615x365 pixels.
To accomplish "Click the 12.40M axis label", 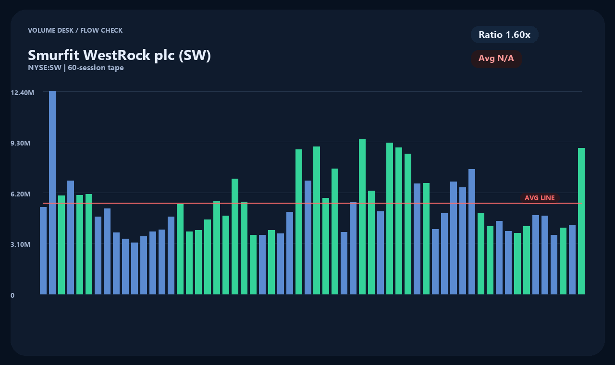I will tap(22, 92).
